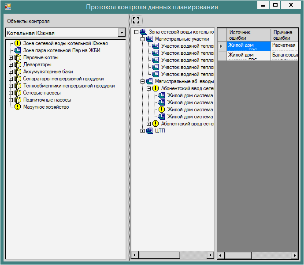The width and height of the screenshot is (304, 265).
Task: Expand the Аккумуляторные баки tree node
Action: [11, 72]
